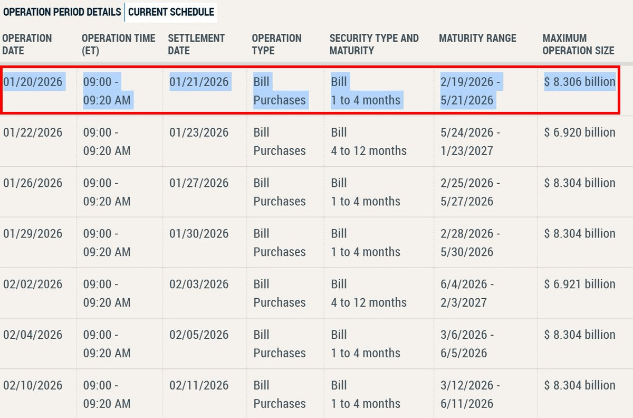Click the Security Type and Maturity header

374,44
